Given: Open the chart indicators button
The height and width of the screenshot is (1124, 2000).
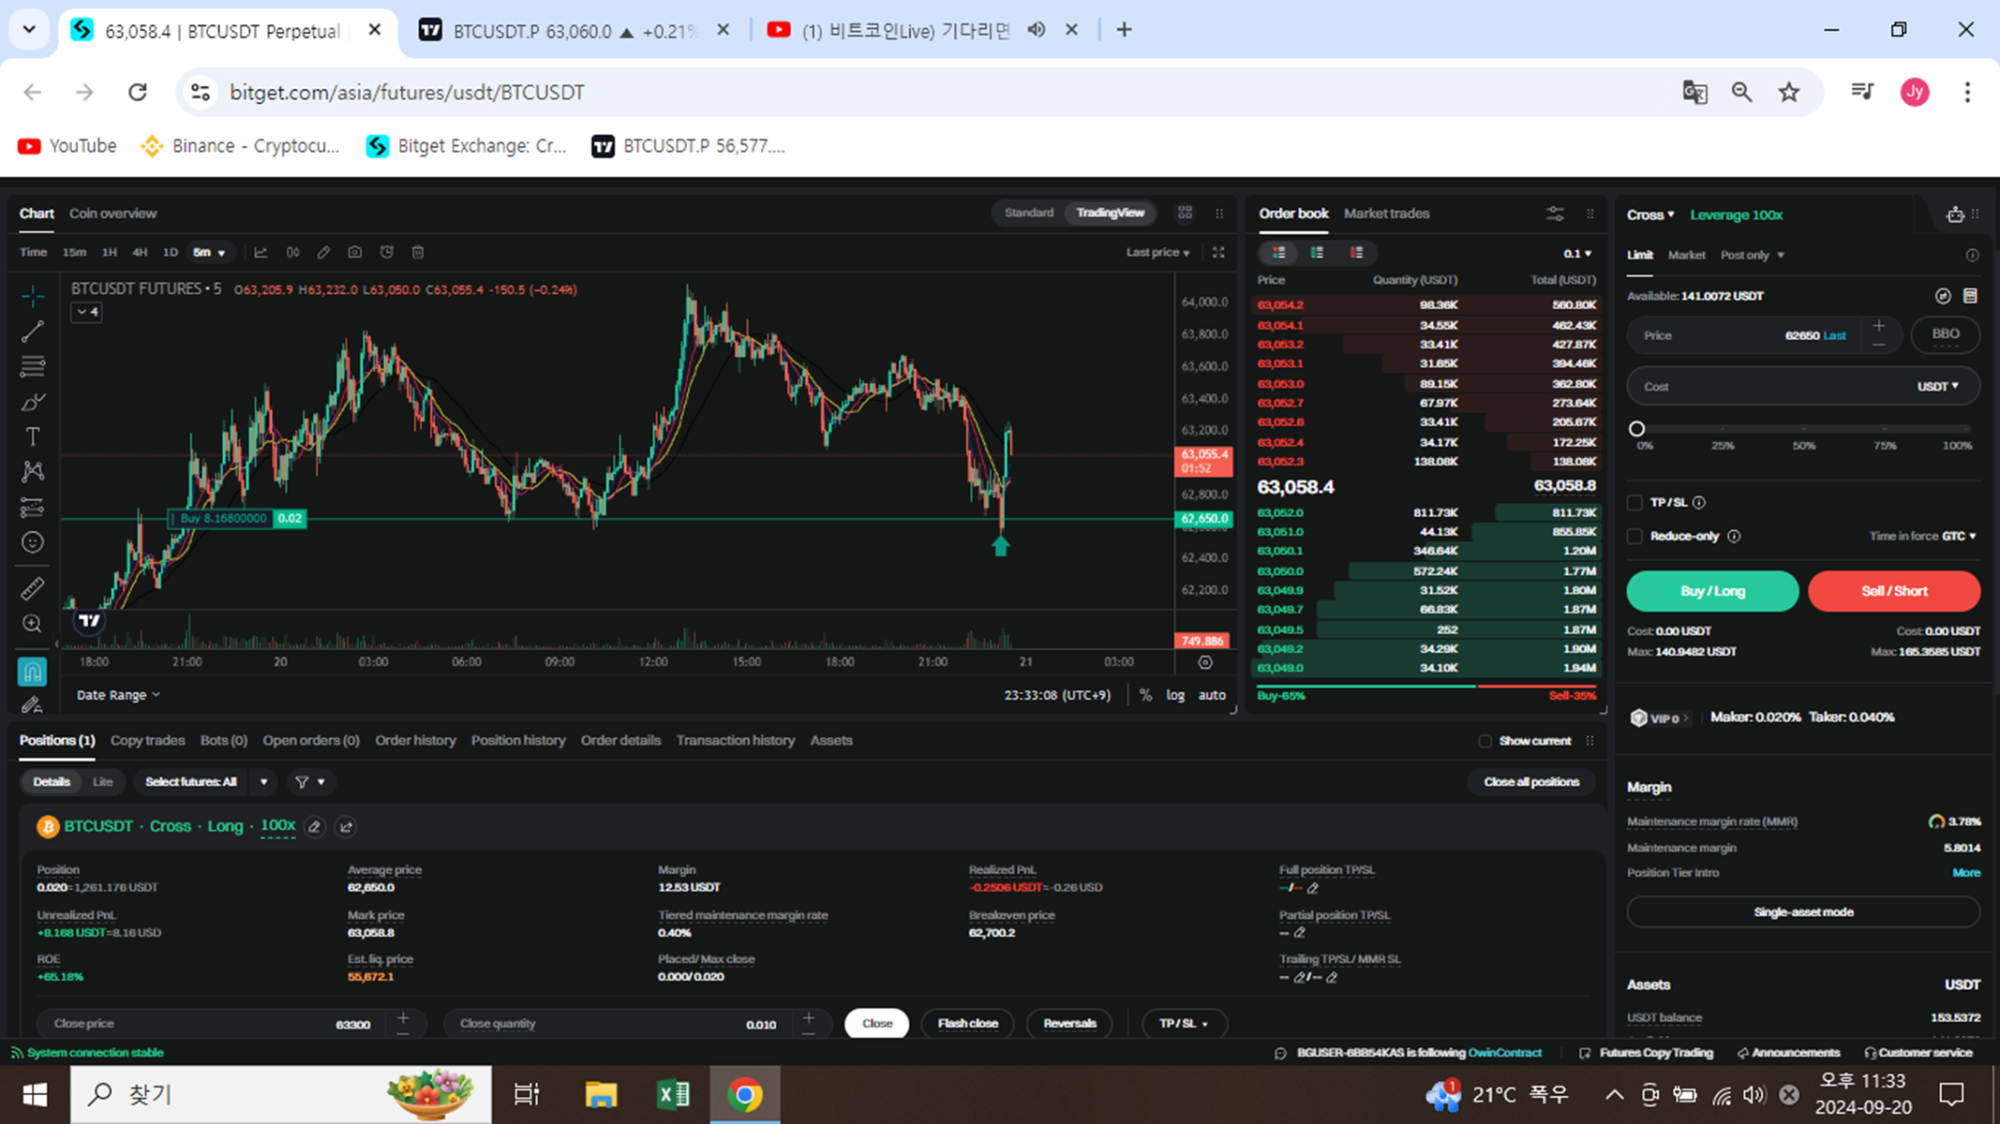Looking at the screenshot, I should (261, 252).
